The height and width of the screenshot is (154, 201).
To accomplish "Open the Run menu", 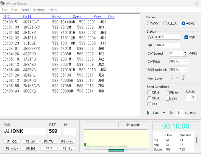I will [x=14, y=10].
